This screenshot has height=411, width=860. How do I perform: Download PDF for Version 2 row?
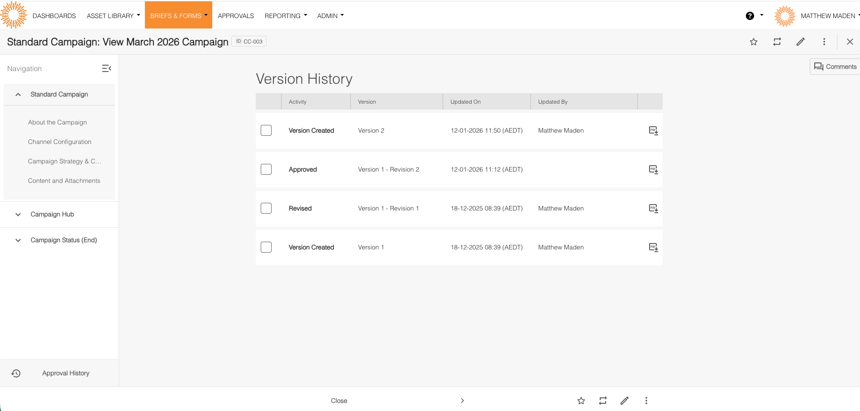[x=653, y=131]
